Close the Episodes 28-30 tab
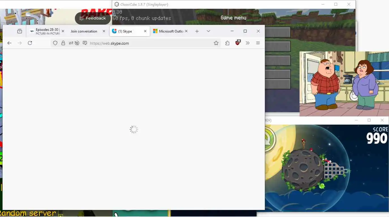Screen dimensions: 389x217 click(x=63, y=31)
